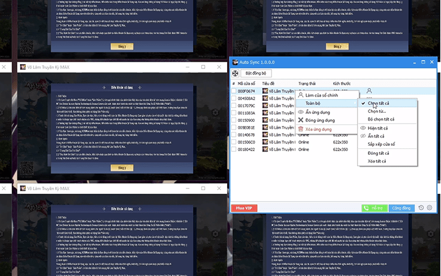Select Chọn tất cả in the submenu
The height and width of the screenshot is (276, 441).
(387, 103)
